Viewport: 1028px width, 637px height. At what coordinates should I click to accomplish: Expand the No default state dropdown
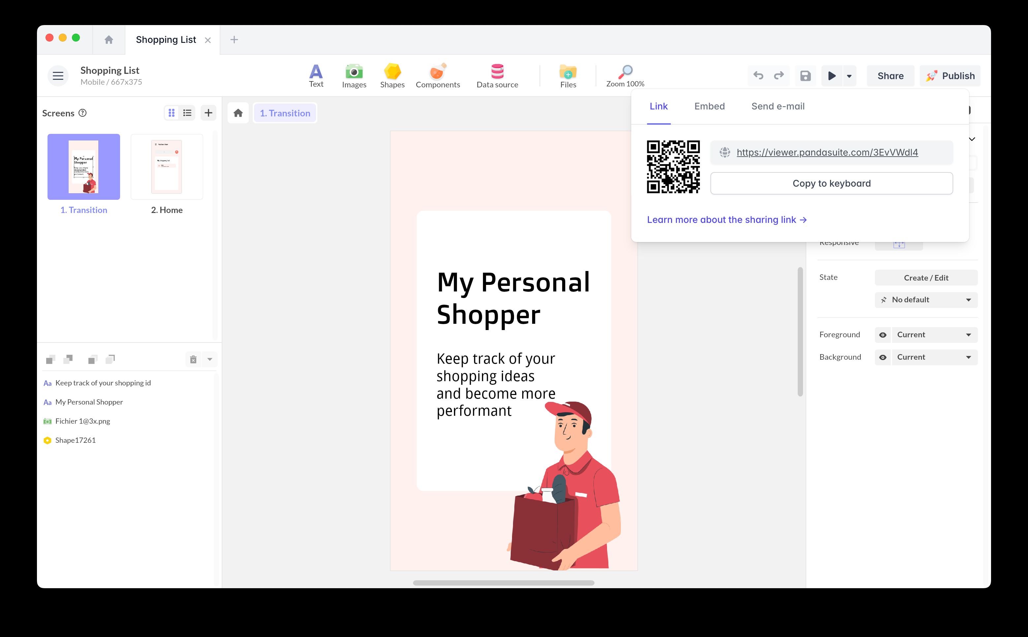(x=926, y=300)
